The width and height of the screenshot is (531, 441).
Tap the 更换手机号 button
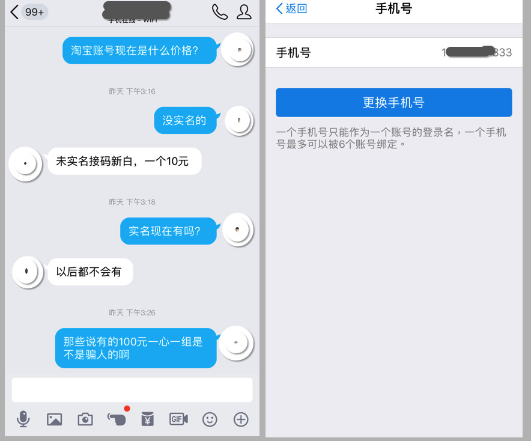pos(394,102)
